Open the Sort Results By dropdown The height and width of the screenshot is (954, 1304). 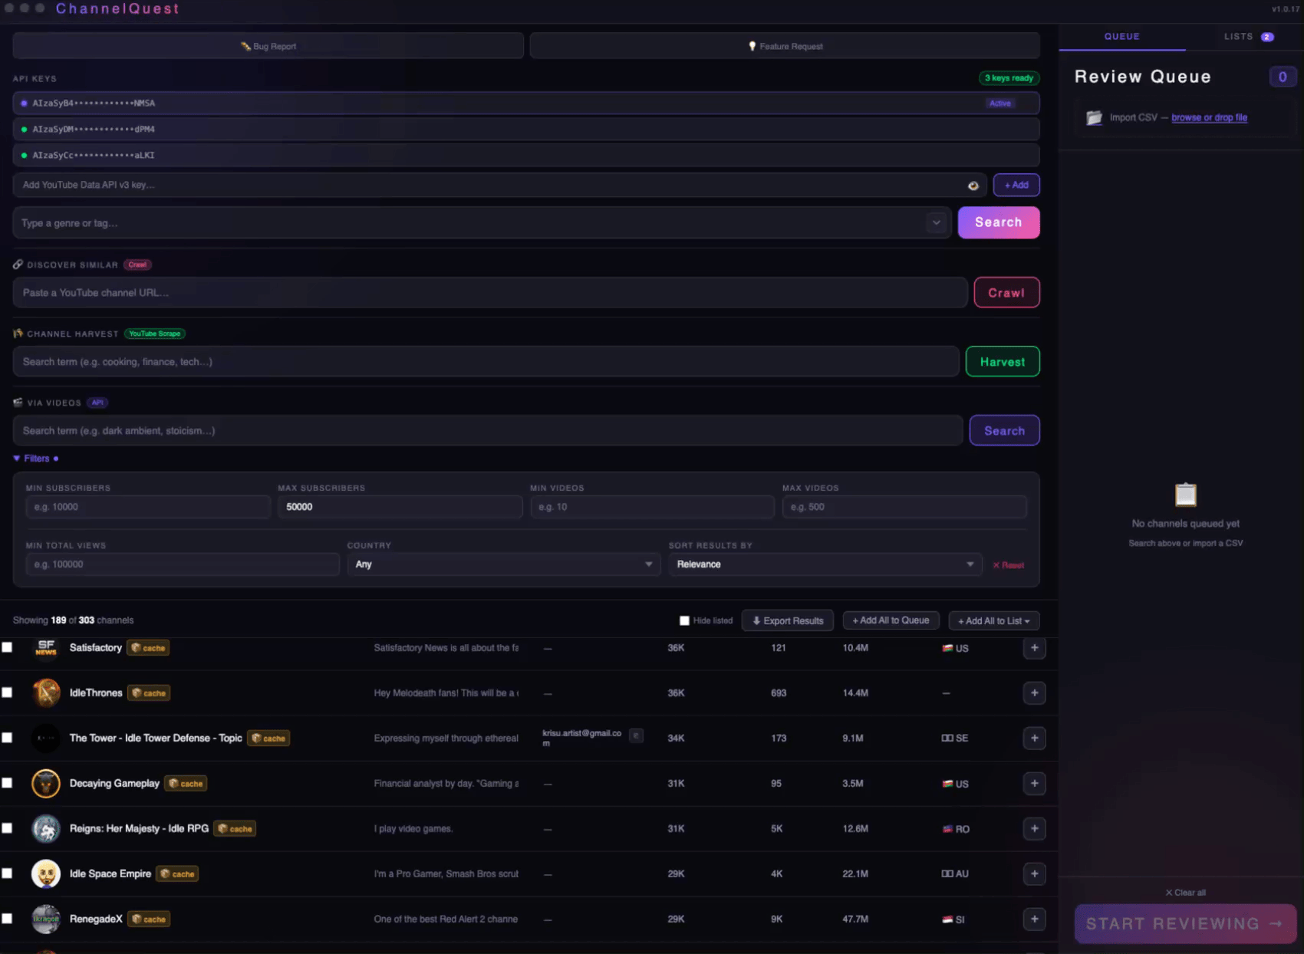click(825, 564)
